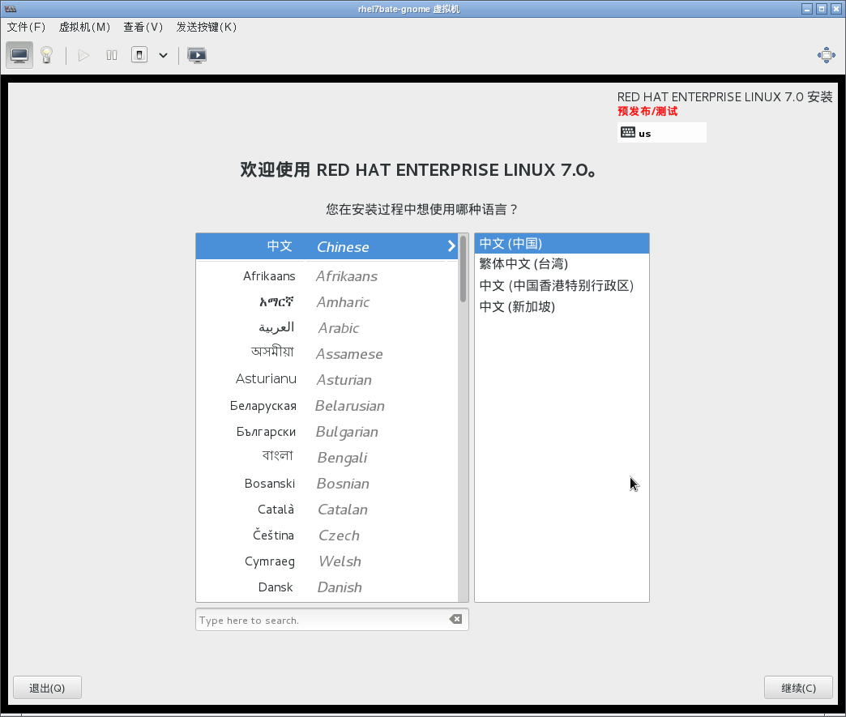Clear the language search field

tap(455, 619)
